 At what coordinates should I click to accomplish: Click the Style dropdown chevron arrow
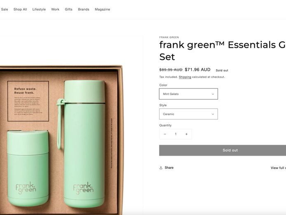(213, 114)
